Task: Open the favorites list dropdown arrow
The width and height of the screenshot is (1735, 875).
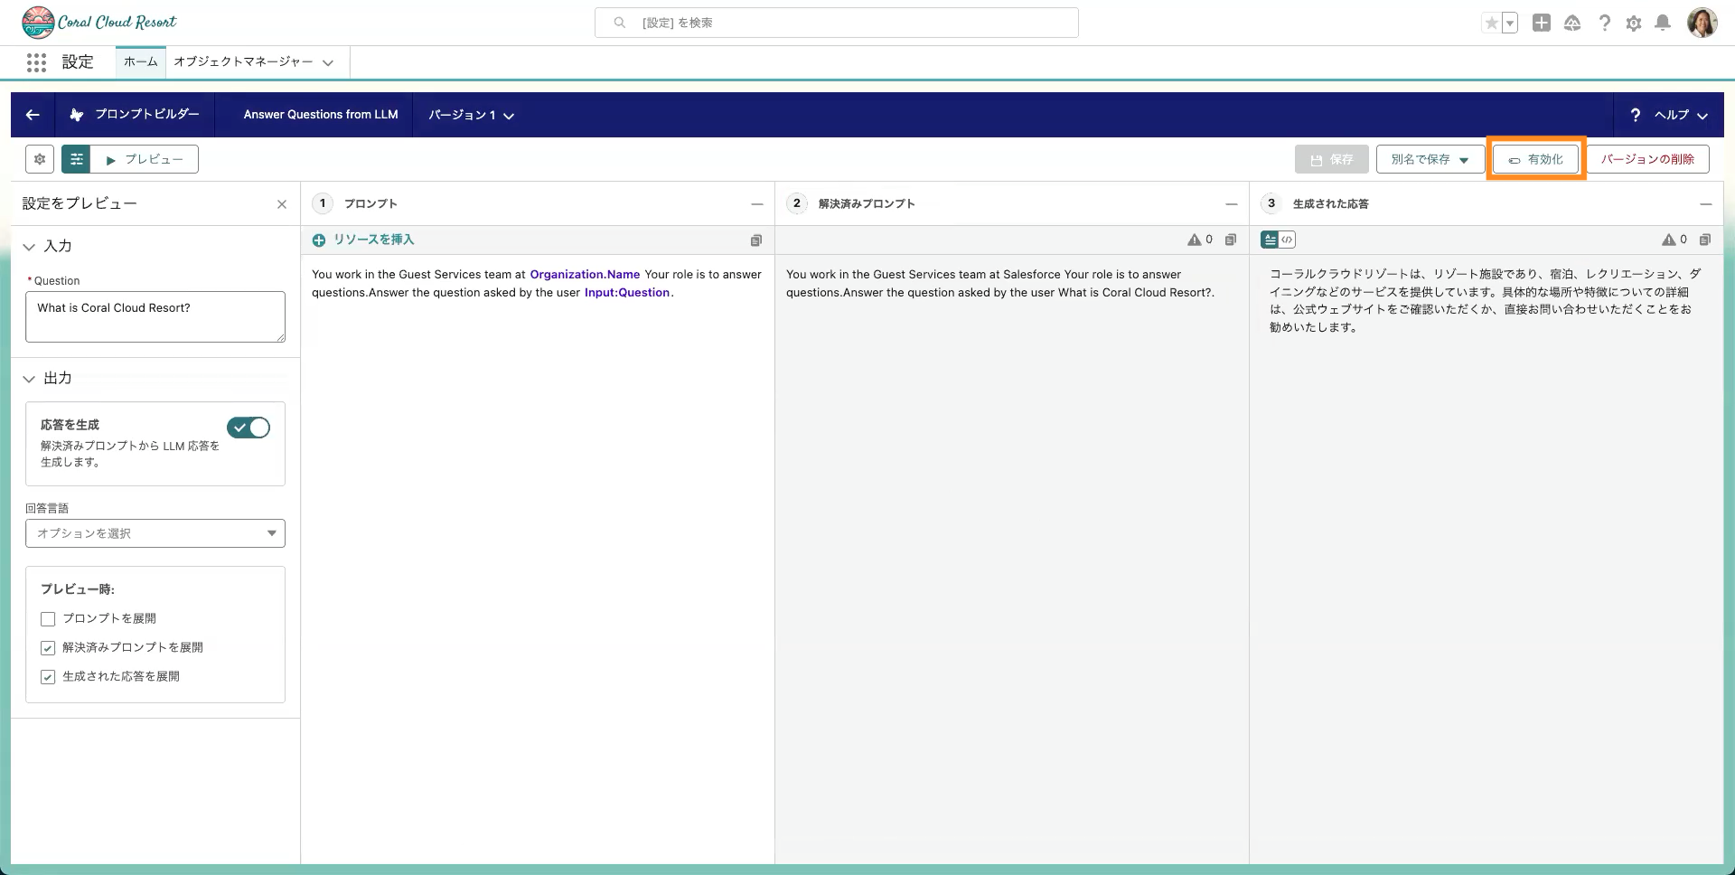Action: (1510, 24)
